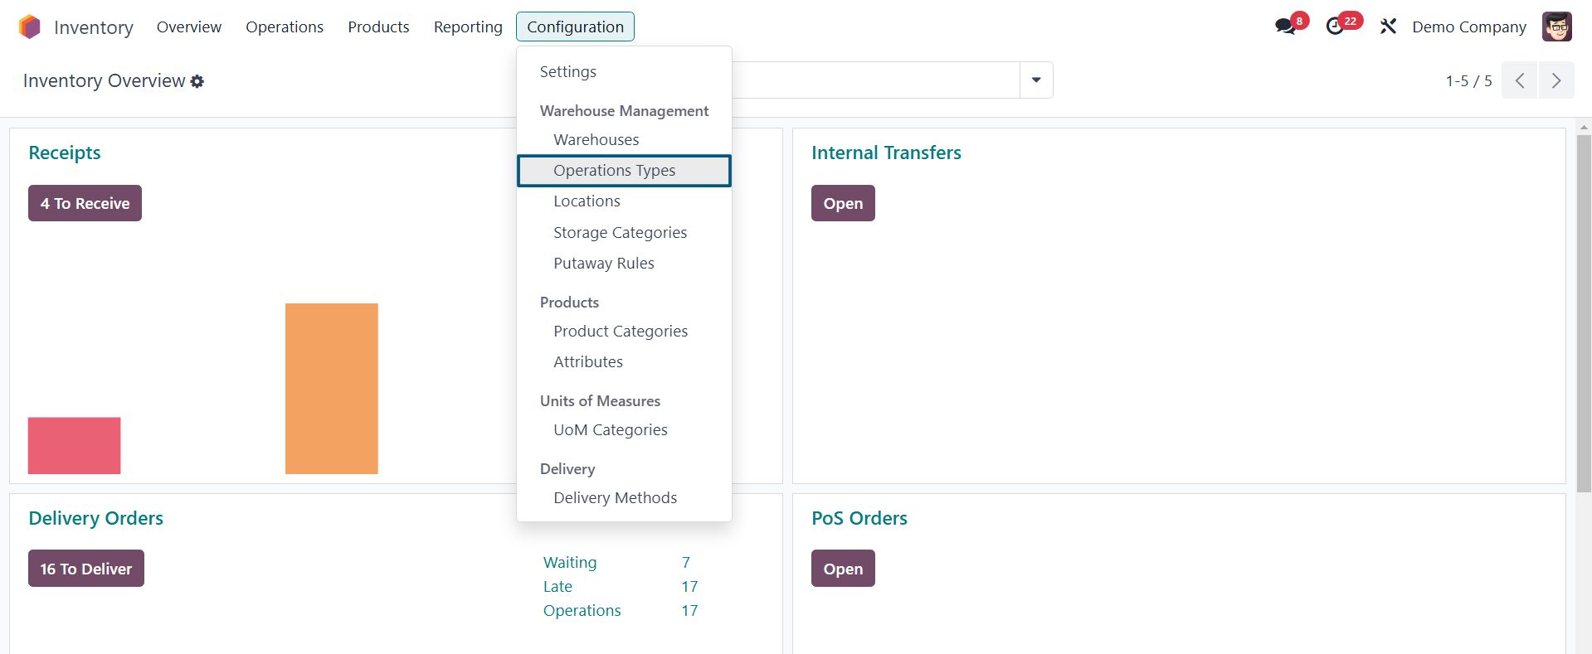Click the search input field
Image resolution: width=1592 pixels, height=654 pixels.
tap(875, 80)
